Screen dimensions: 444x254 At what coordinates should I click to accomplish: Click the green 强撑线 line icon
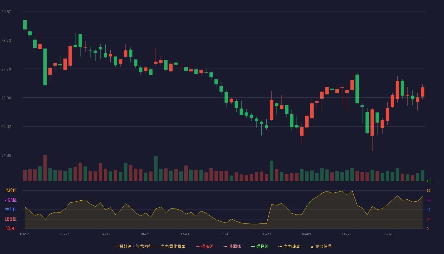(x=253, y=246)
